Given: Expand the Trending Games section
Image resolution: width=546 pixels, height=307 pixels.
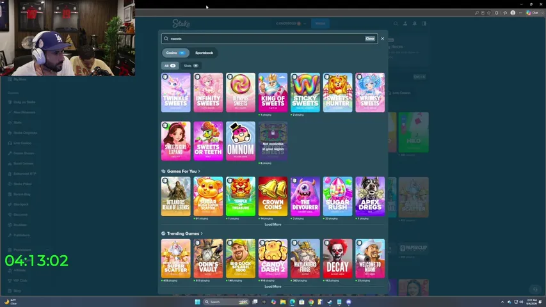Looking at the screenshot, I should (182, 233).
